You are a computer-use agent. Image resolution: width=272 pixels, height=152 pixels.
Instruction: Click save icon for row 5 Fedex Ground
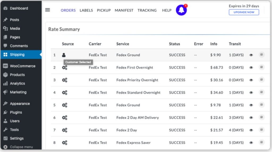tap(261, 105)
